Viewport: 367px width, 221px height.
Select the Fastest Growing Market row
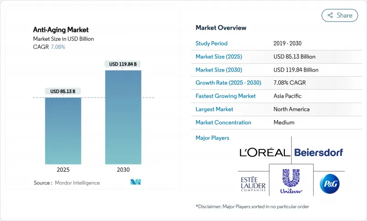(x=270, y=96)
